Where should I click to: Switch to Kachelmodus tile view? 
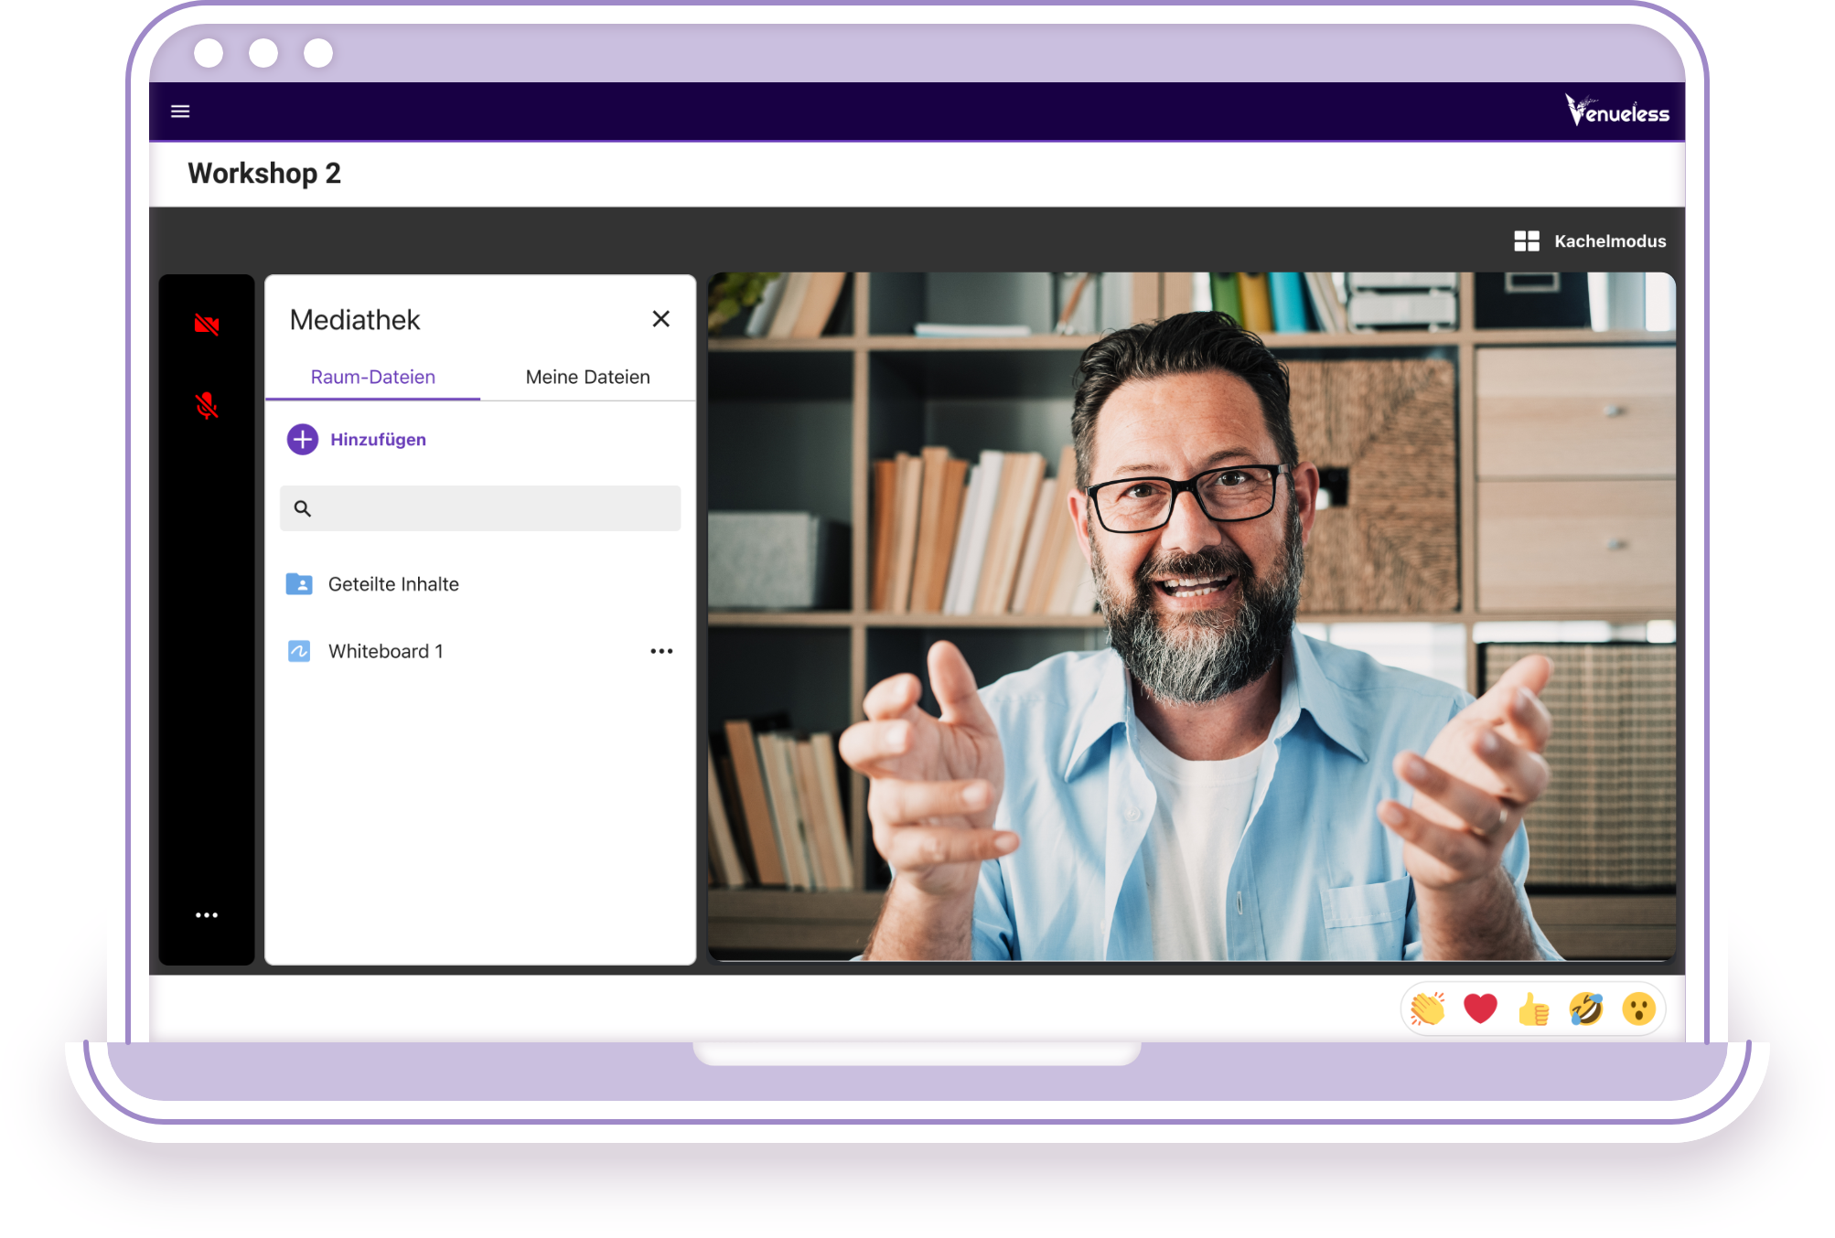[x=1590, y=241]
